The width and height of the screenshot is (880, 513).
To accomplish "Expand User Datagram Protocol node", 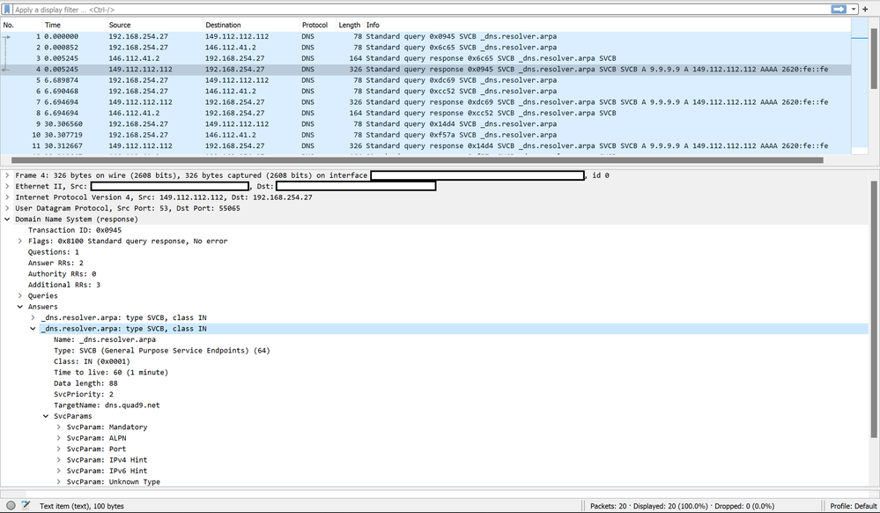I will 7,208.
